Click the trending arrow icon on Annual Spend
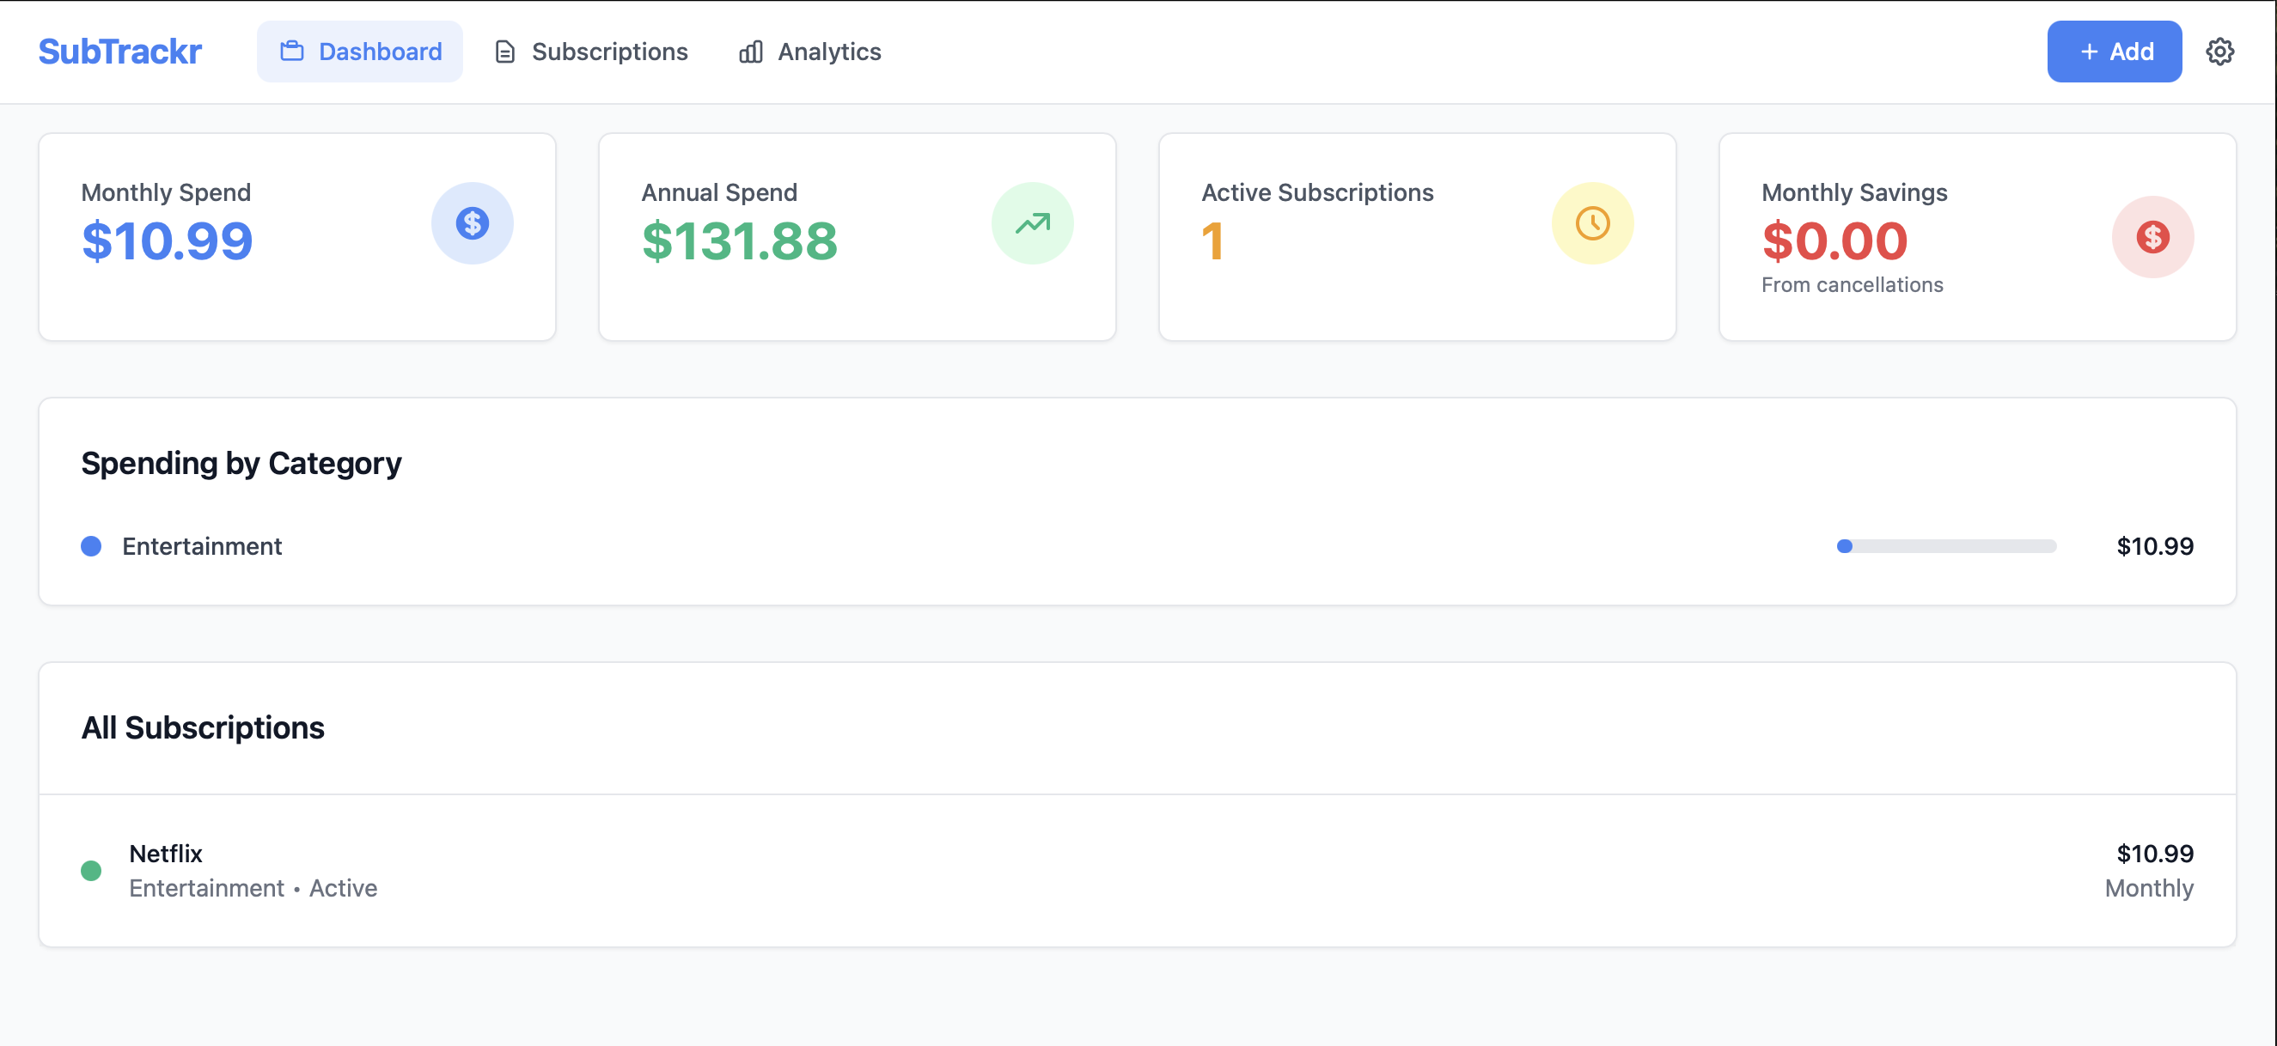The width and height of the screenshot is (2277, 1046). [x=1033, y=223]
